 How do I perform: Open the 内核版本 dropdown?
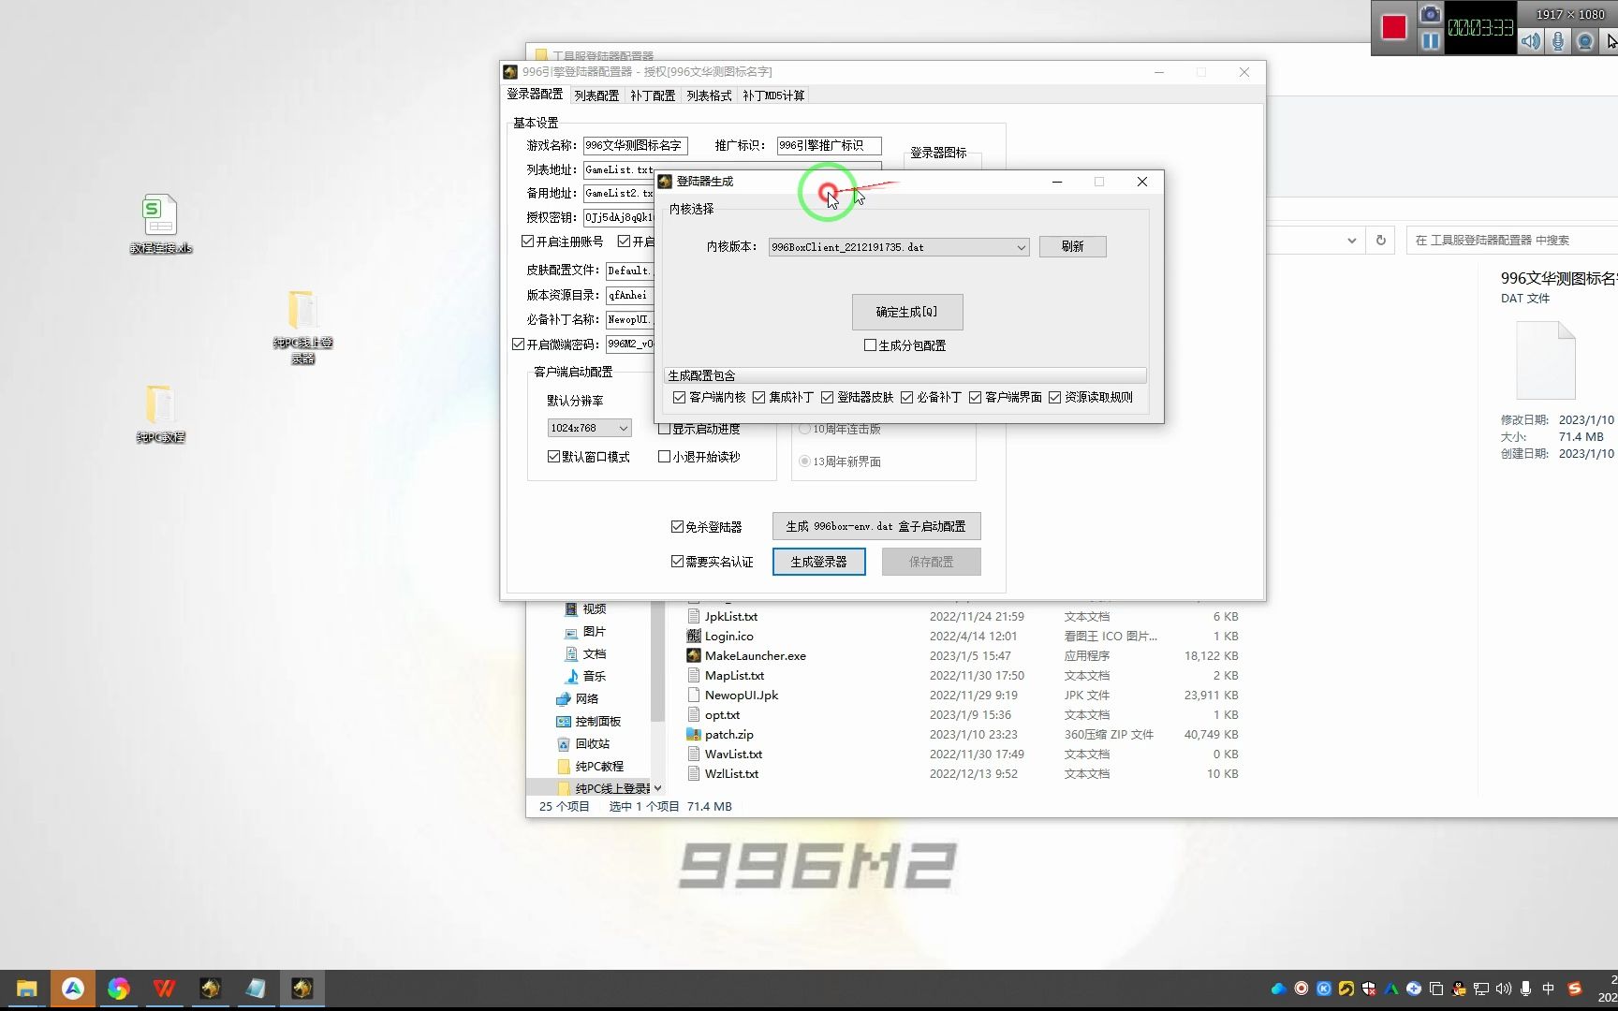pos(899,247)
